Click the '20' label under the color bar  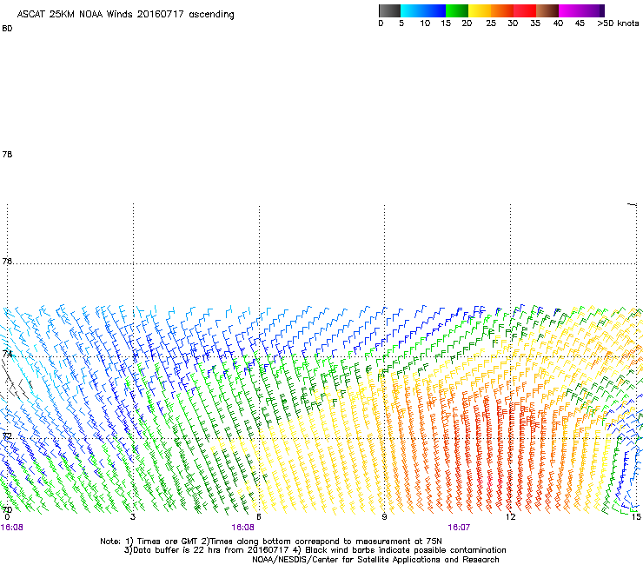(x=467, y=23)
